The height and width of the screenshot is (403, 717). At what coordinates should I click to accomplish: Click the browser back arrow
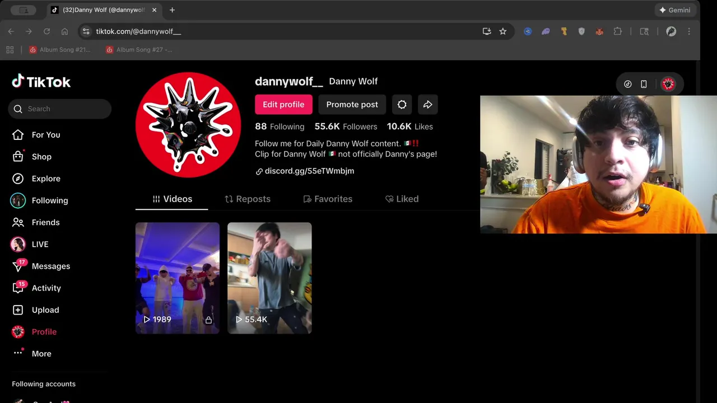click(x=11, y=31)
